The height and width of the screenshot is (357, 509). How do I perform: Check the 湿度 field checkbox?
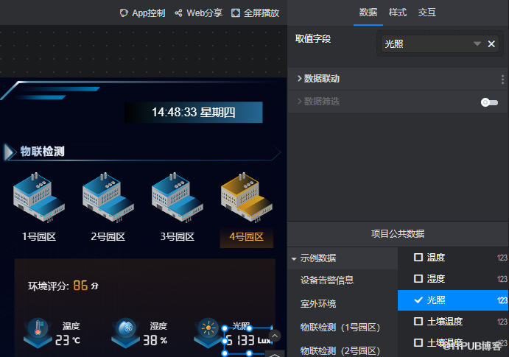click(x=418, y=278)
